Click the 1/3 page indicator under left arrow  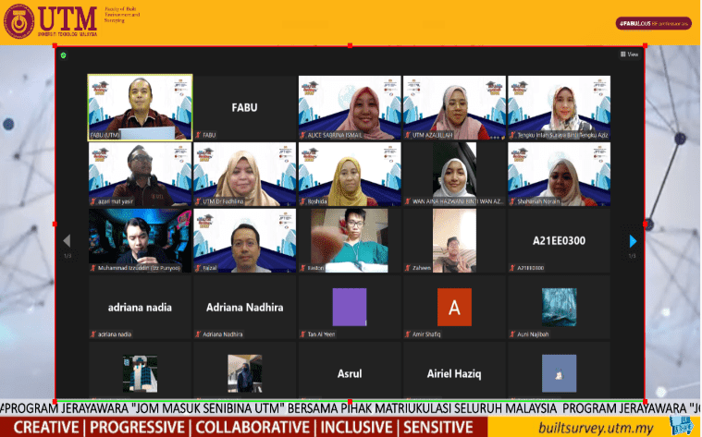point(68,256)
